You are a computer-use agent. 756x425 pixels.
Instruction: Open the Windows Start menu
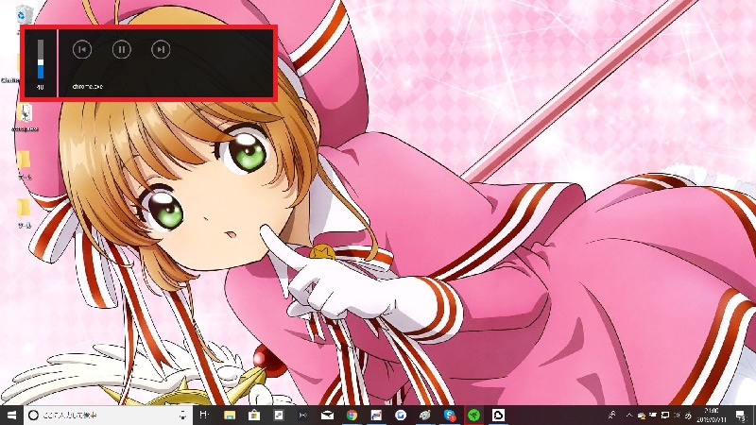11,415
